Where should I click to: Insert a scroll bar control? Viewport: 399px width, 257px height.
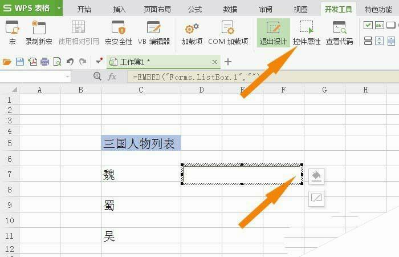[391, 41]
